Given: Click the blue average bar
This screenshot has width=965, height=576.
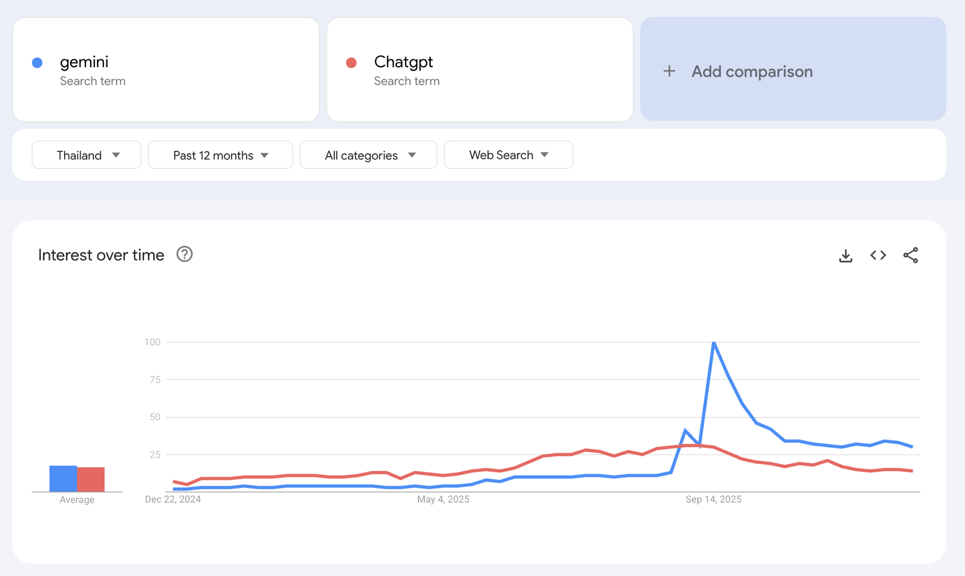Looking at the screenshot, I should (63, 479).
